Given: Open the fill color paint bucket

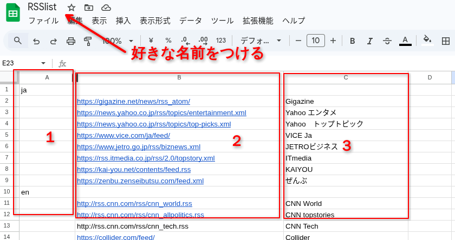Looking at the screenshot, I should click(427, 41).
